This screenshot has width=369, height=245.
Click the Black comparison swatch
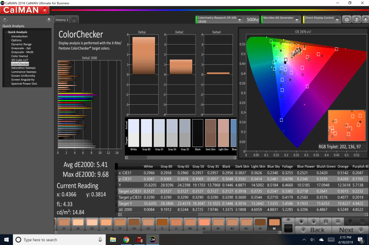(x=198, y=133)
